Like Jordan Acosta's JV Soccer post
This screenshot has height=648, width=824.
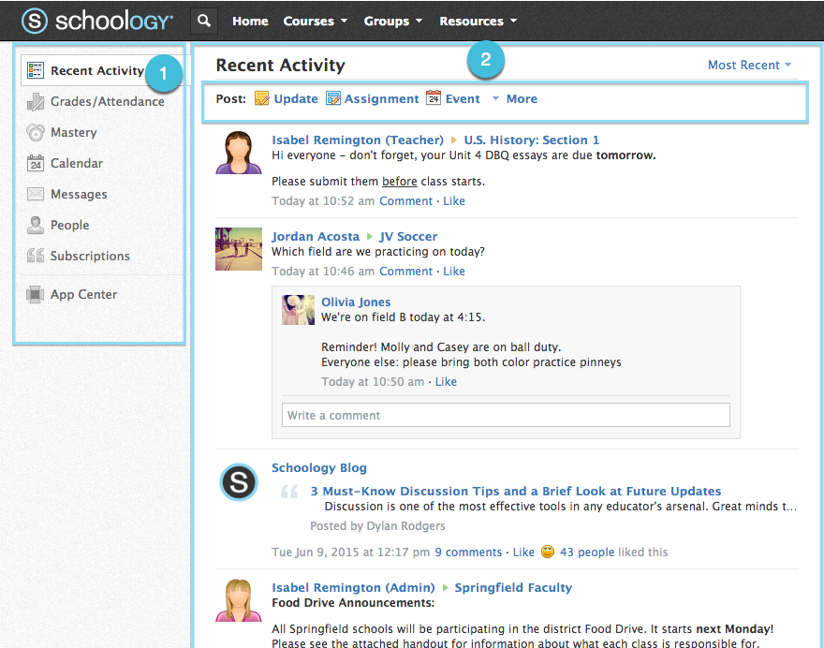pyautogui.click(x=454, y=272)
